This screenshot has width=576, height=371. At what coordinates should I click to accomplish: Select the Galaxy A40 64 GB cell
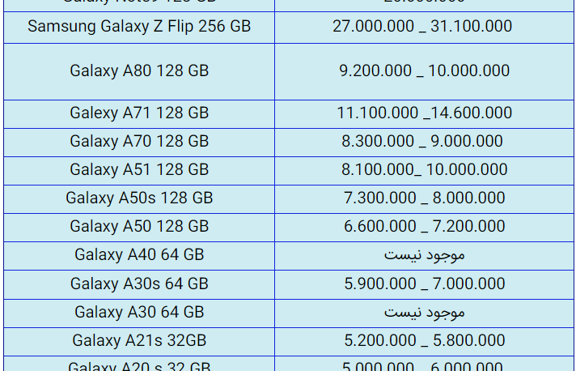(139, 254)
